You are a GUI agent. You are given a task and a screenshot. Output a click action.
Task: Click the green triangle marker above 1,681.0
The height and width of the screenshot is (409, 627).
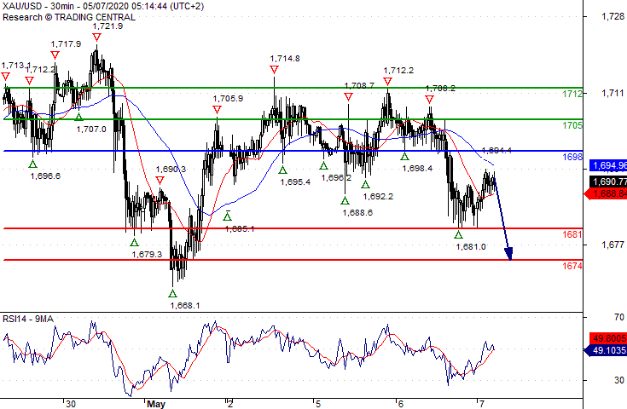[x=458, y=235]
